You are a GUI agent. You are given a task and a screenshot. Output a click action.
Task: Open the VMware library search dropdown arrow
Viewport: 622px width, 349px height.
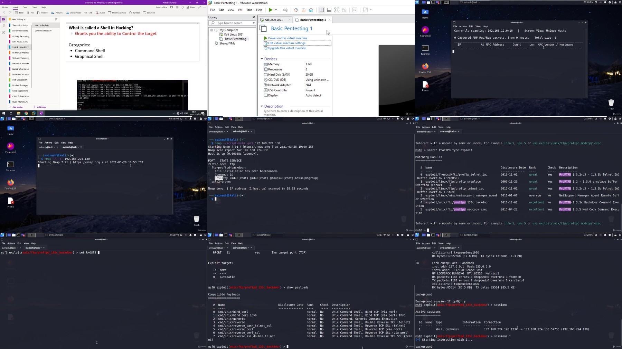pos(254,23)
